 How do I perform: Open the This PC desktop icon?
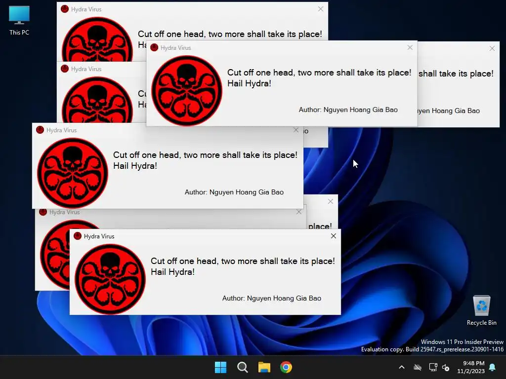tap(19, 20)
